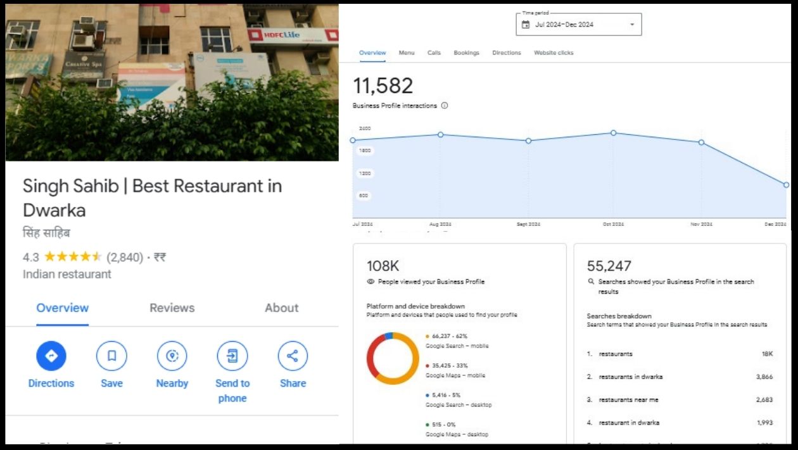
Task: Open the Time period dropdown arrow
Action: [631, 25]
